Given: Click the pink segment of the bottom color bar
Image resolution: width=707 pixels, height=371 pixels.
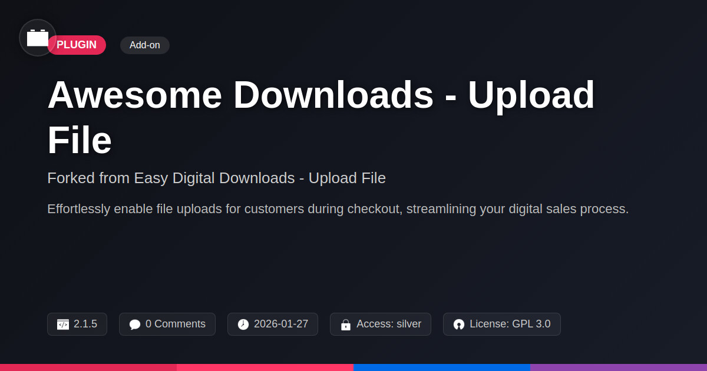Looking at the screenshot, I should pos(265,367).
